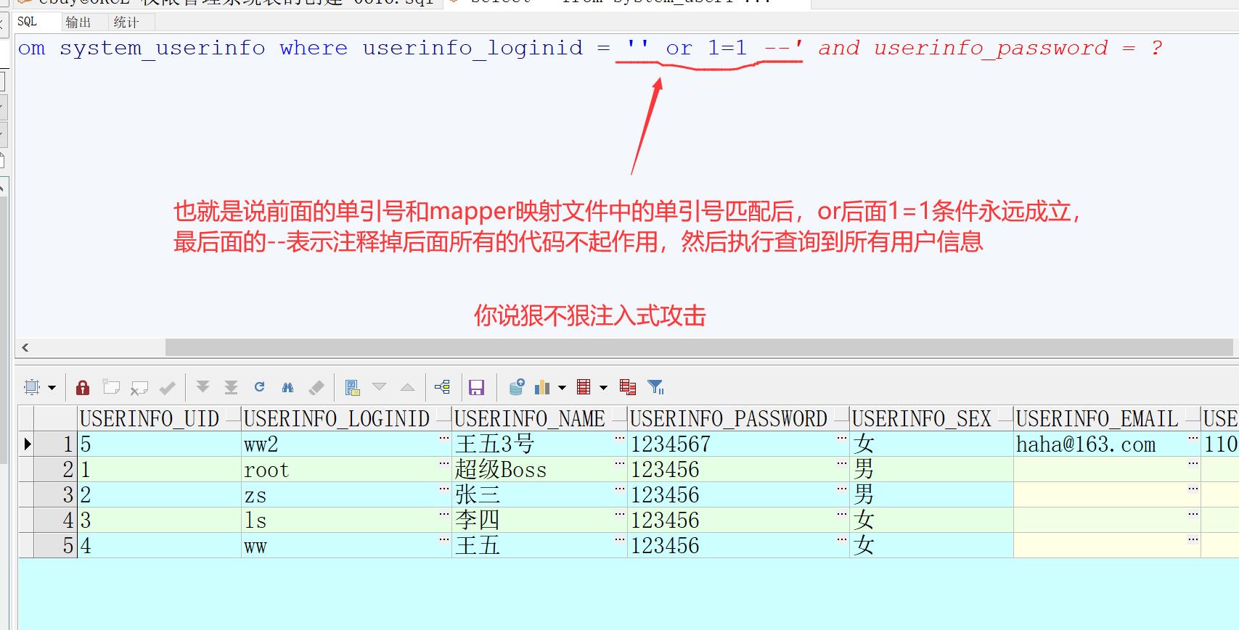Open ellipsis editor for loginid ww2
Image resolution: width=1239 pixels, height=630 pixels.
pos(443,439)
